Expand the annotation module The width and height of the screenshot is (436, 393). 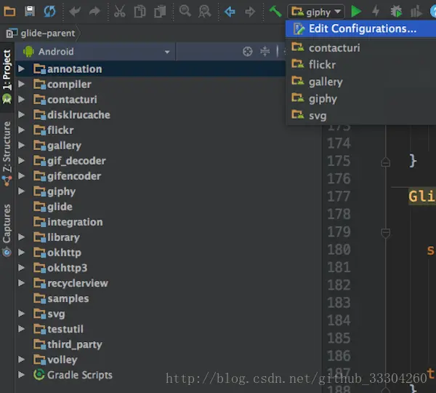tap(21, 69)
